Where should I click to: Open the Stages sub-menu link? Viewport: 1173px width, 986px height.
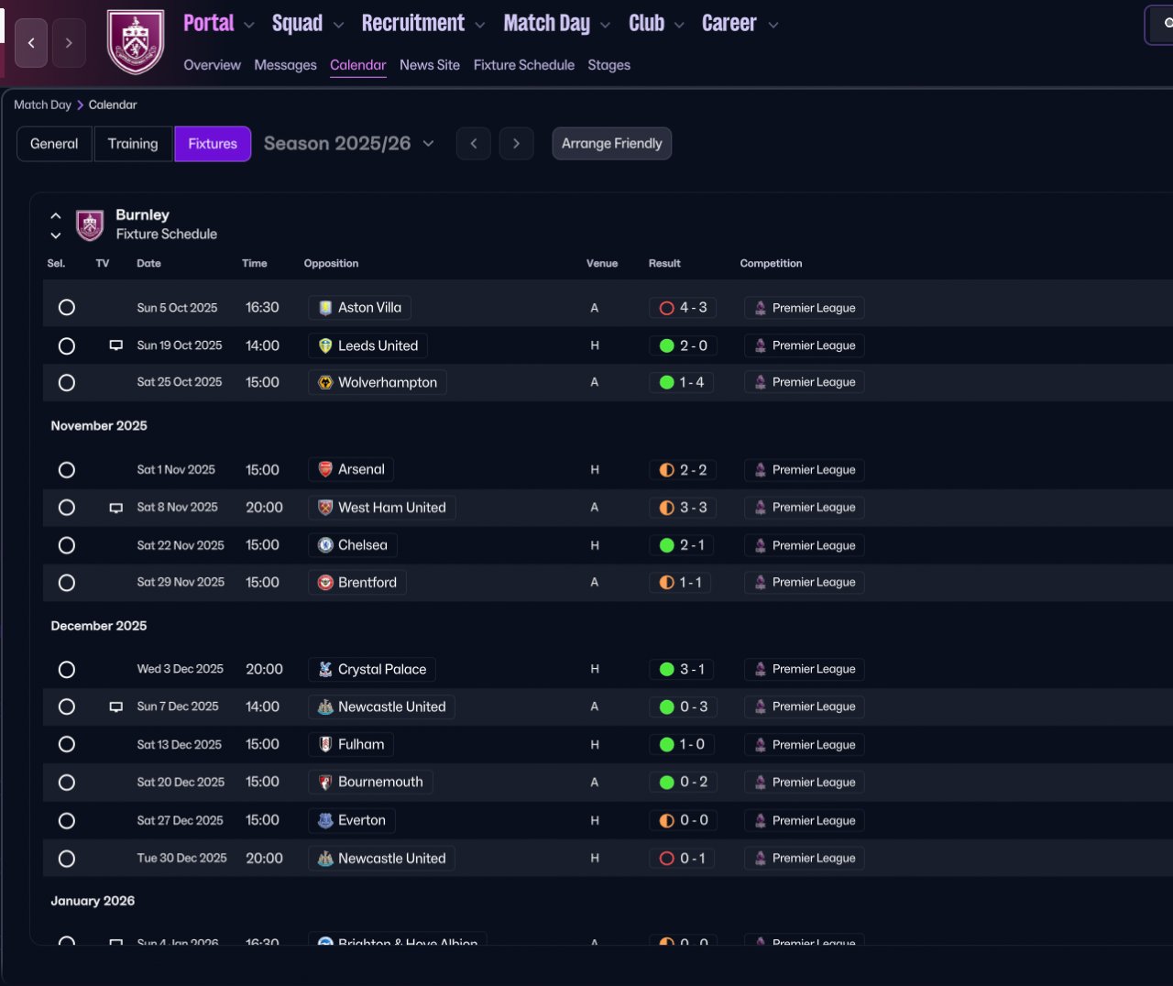609,65
